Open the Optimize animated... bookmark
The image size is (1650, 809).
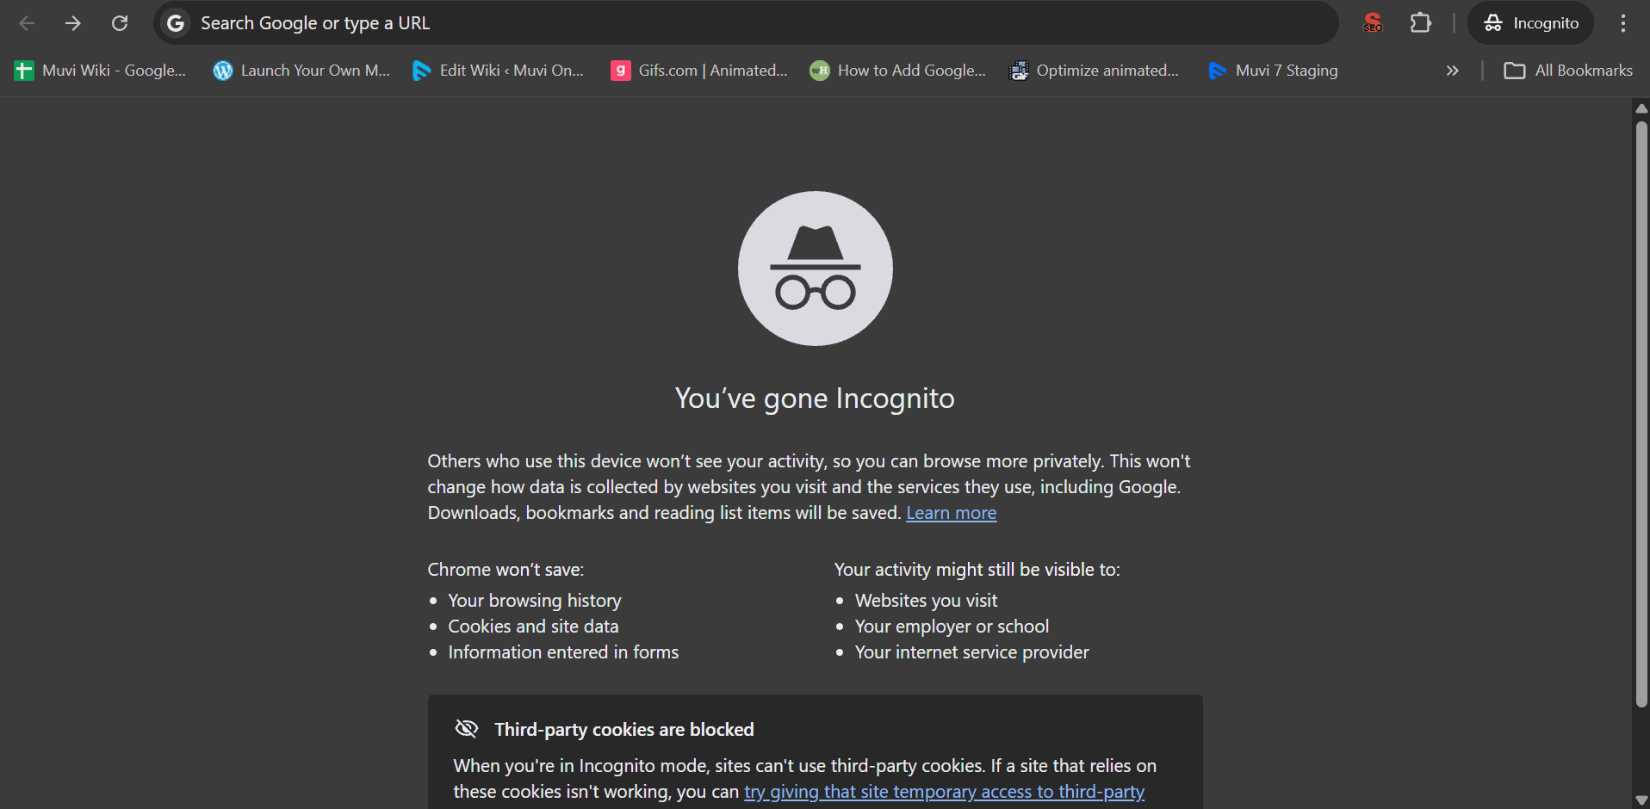click(1094, 71)
